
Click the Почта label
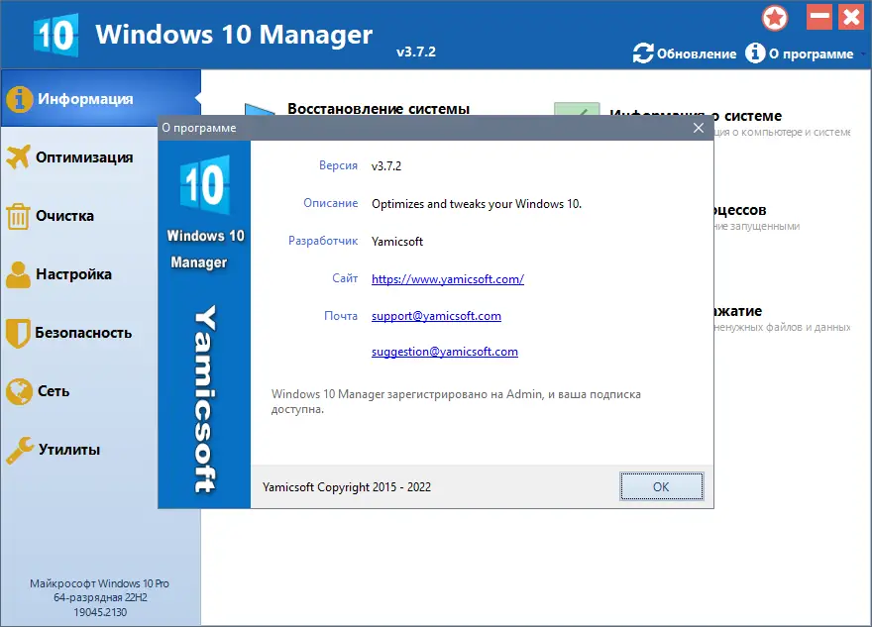(x=341, y=316)
